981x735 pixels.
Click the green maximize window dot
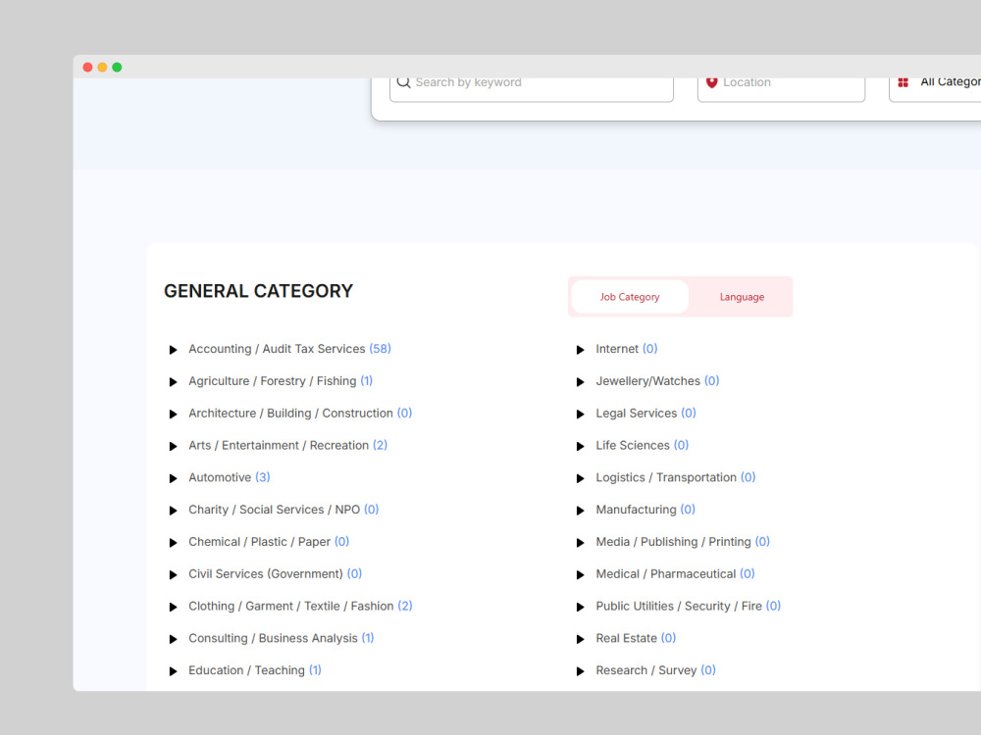pos(117,67)
